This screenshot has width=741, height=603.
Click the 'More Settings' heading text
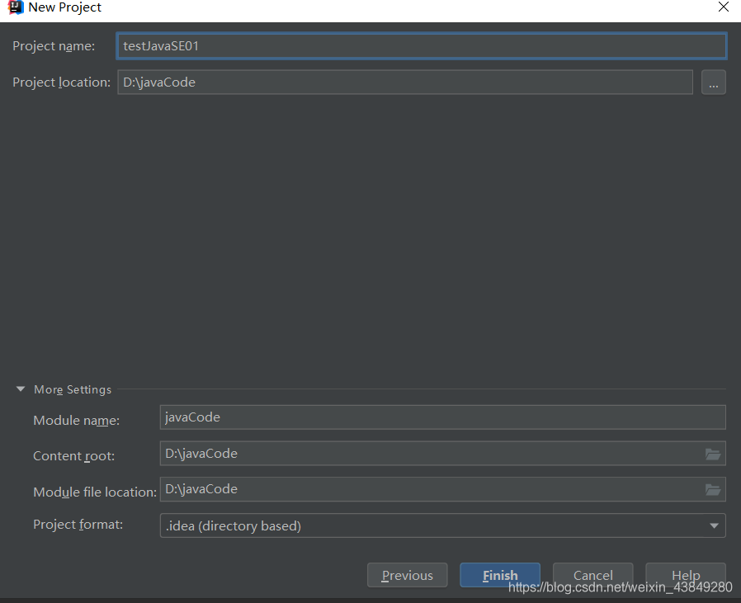(73, 389)
